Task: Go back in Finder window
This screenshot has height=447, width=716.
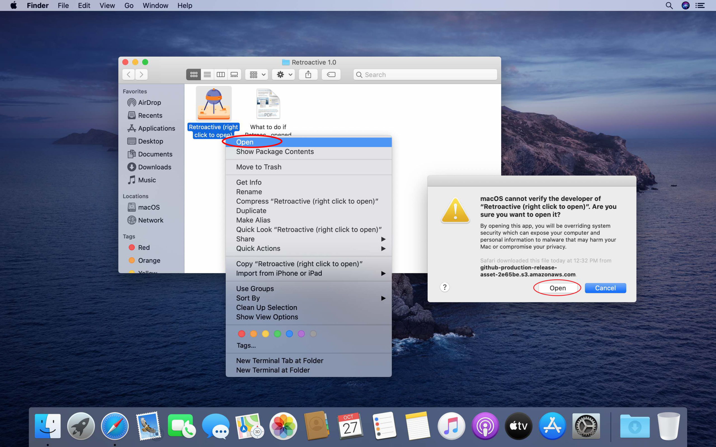Action: click(129, 75)
